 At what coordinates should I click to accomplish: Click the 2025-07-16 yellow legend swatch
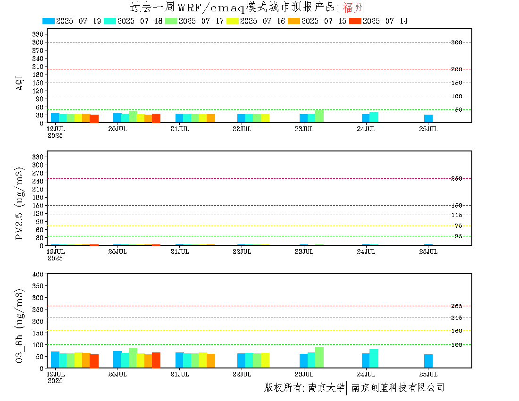click(232, 21)
